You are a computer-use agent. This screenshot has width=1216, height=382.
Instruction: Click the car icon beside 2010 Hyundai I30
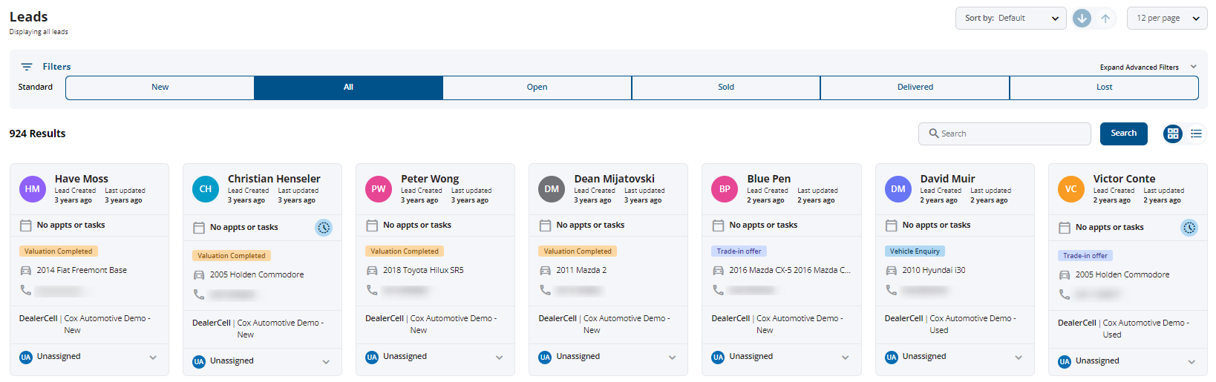(x=892, y=271)
